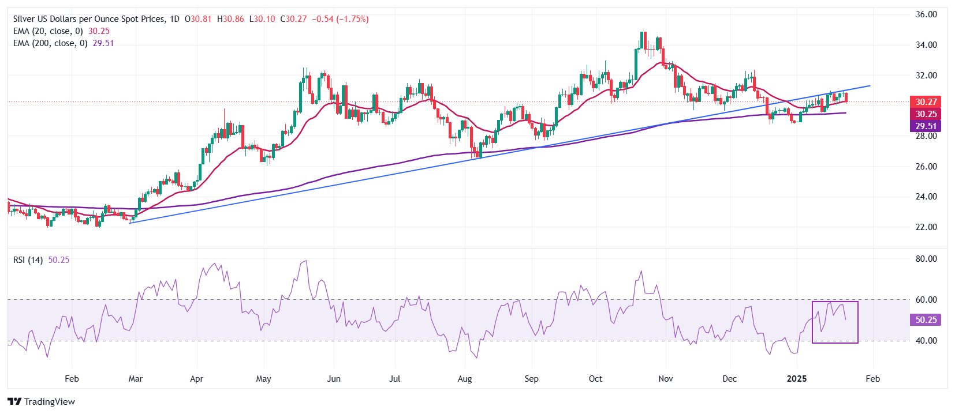
Task: Click the TradingView logo
Action: (x=41, y=401)
